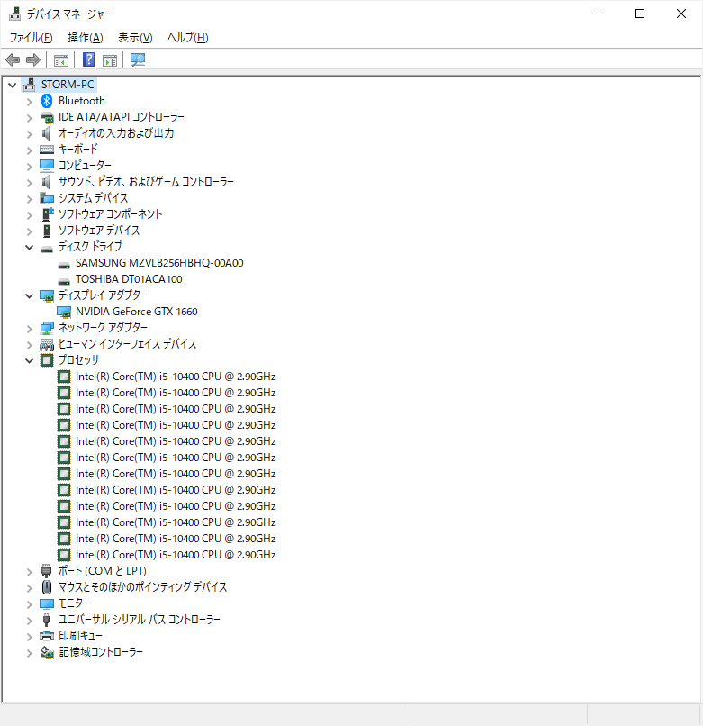Collapse the ディスプレイ アダプター category
The image size is (703, 726).
[x=29, y=295]
